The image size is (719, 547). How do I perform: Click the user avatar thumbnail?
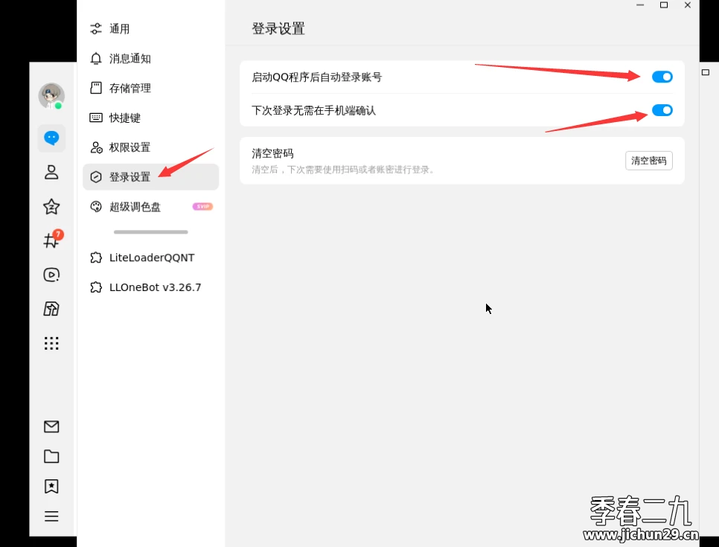(x=51, y=96)
